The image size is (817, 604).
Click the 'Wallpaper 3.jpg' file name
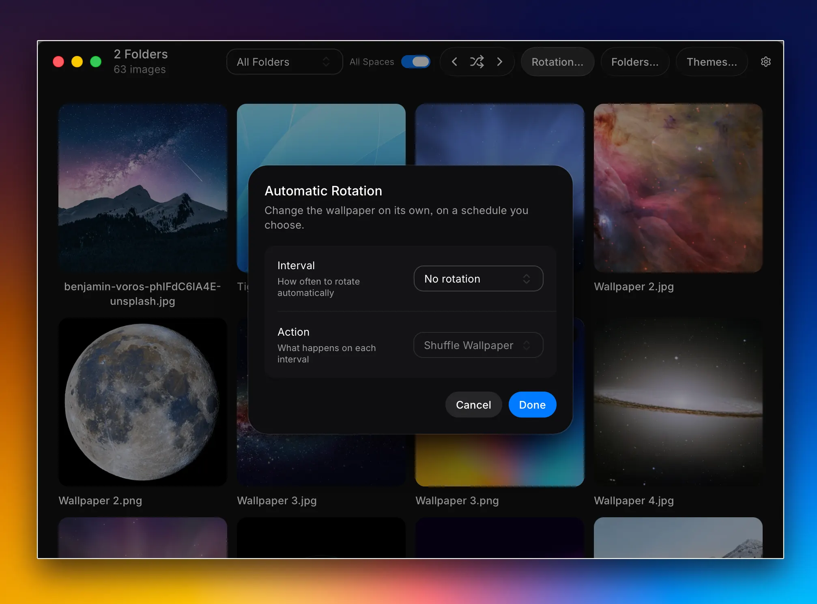coord(277,501)
